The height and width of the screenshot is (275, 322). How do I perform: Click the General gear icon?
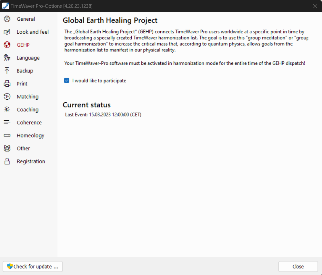pyautogui.click(x=7, y=19)
